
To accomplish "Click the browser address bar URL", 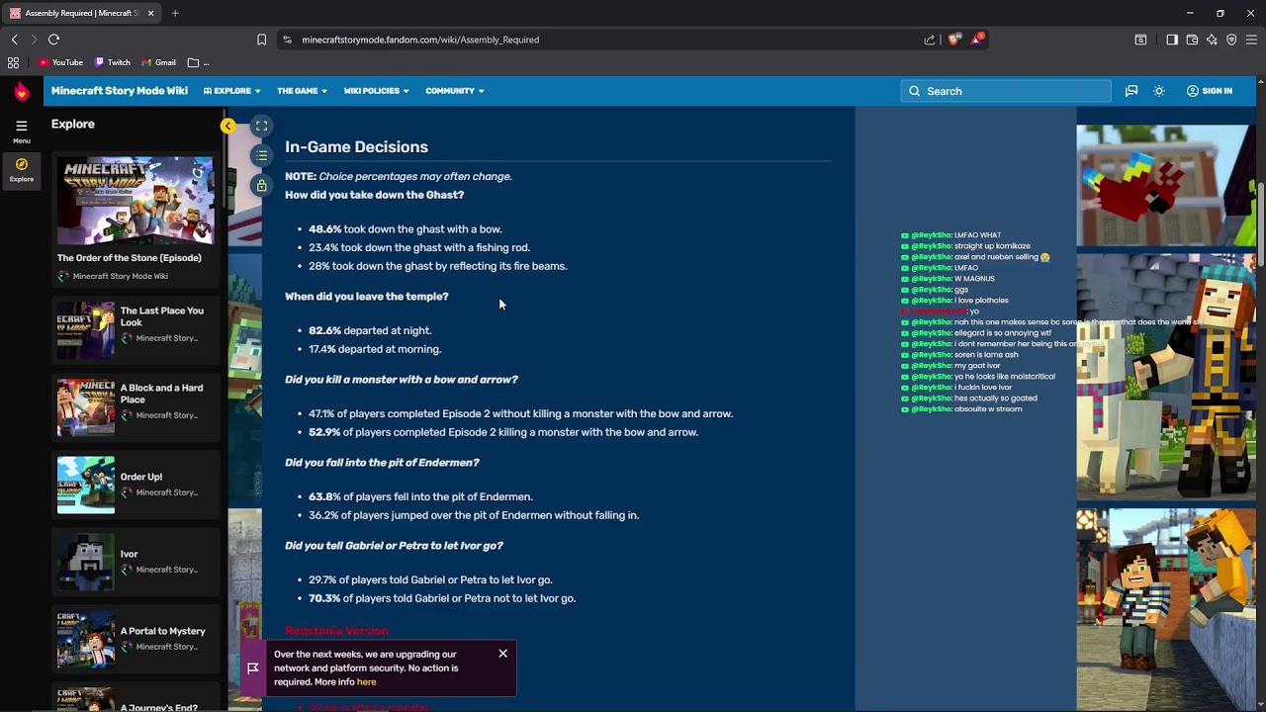I will coord(420,40).
